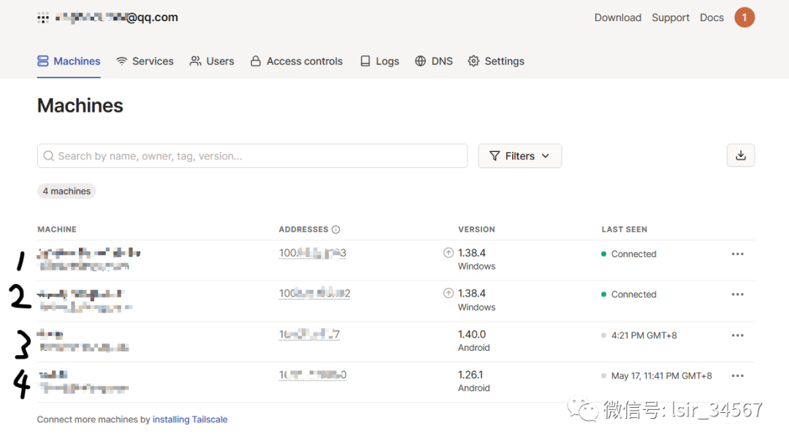Click Connected status of first machine
Viewport: 789px width, 445px height.
pyautogui.click(x=629, y=254)
